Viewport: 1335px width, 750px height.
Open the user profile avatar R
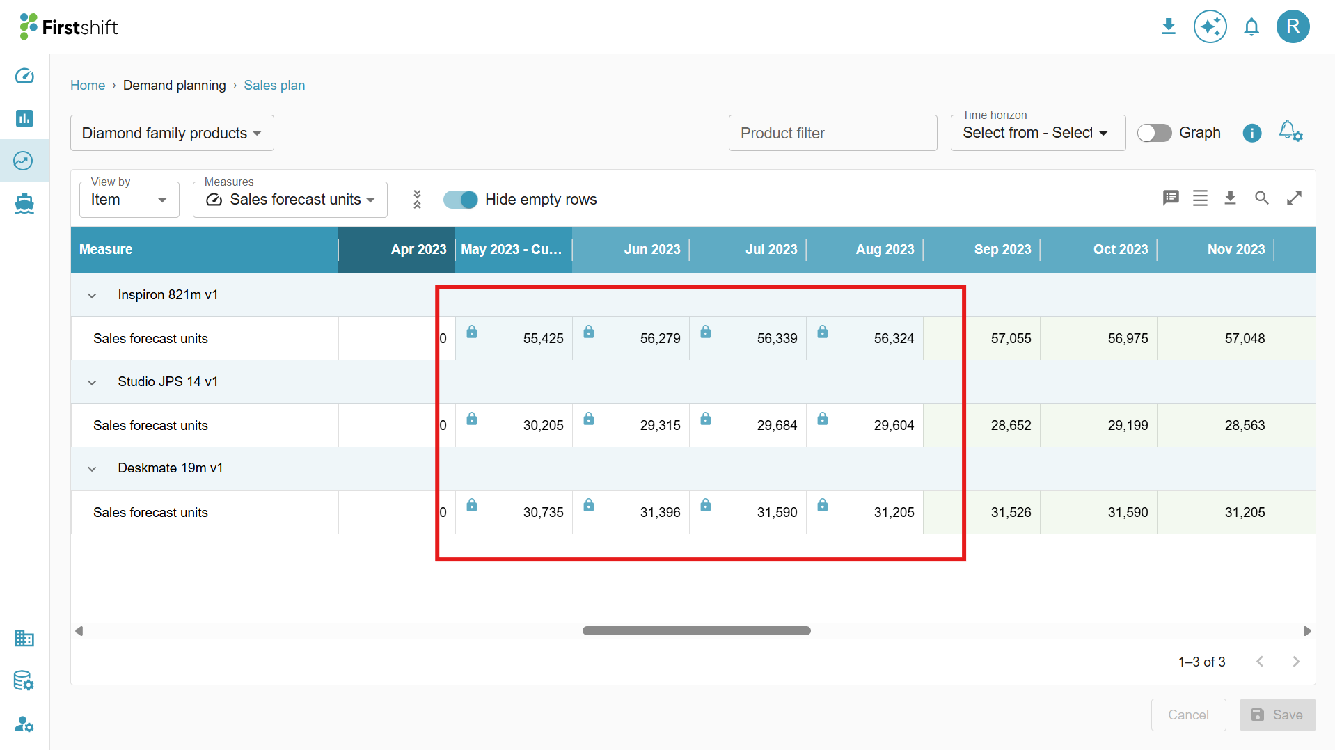1293,26
